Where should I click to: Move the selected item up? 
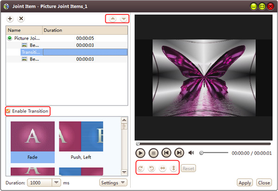click(113, 19)
